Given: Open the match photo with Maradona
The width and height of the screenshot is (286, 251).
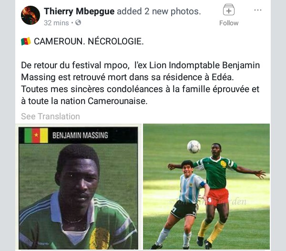Looking at the screenshot, I should pyautogui.click(x=206, y=187).
